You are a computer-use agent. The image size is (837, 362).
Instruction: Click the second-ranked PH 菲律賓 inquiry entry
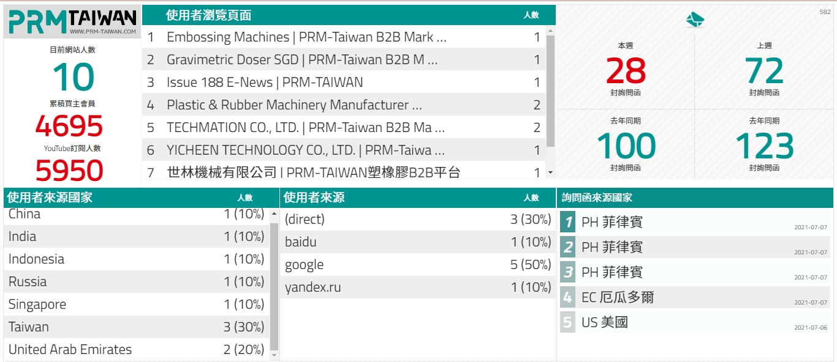click(695, 247)
